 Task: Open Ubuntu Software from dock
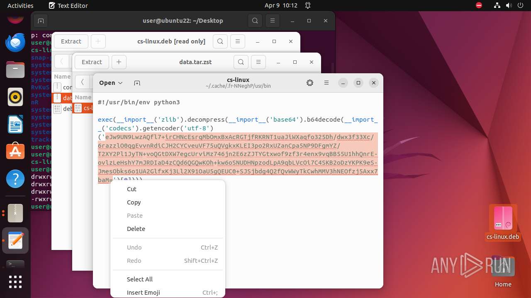click(15, 152)
